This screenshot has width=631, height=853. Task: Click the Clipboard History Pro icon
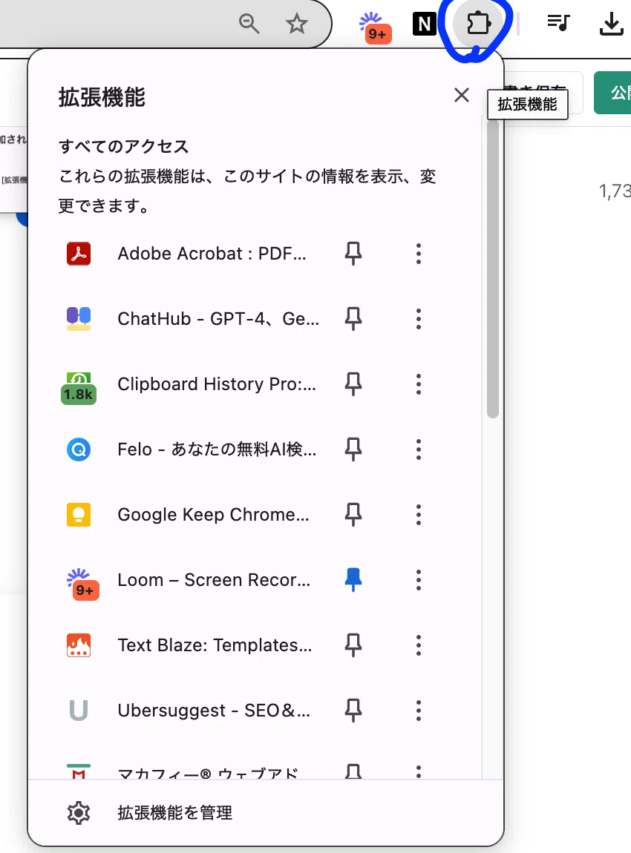pyautogui.click(x=79, y=388)
